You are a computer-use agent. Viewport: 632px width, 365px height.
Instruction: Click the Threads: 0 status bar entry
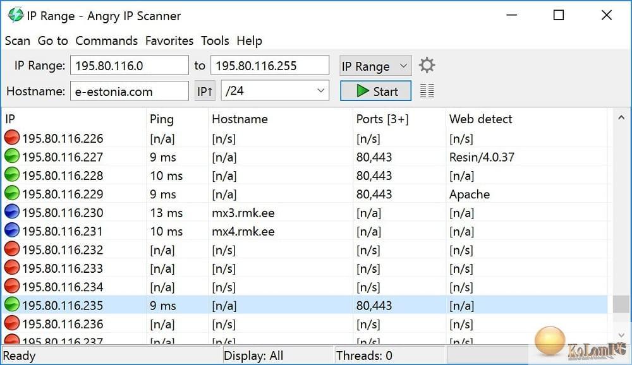pos(364,356)
